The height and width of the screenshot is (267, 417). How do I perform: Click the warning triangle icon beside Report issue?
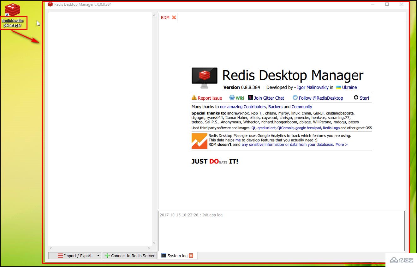click(194, 98)
